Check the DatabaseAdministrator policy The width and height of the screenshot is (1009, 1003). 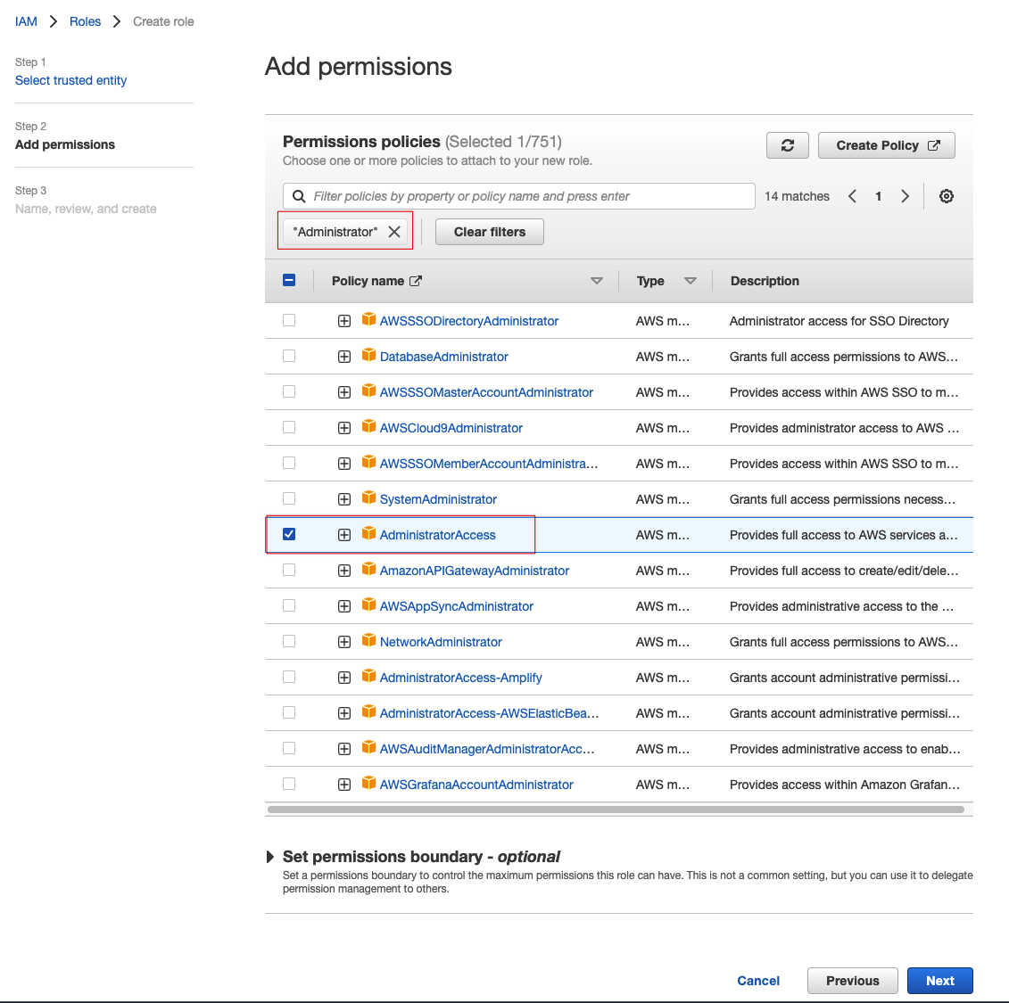click(x=289, y=356)
